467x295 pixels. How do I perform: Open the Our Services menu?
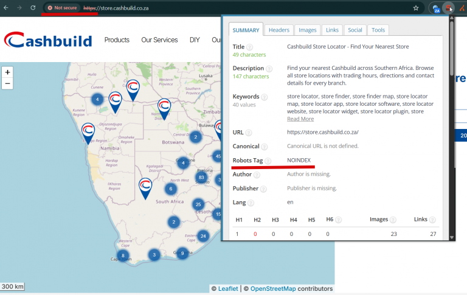(x=159, y=40)
